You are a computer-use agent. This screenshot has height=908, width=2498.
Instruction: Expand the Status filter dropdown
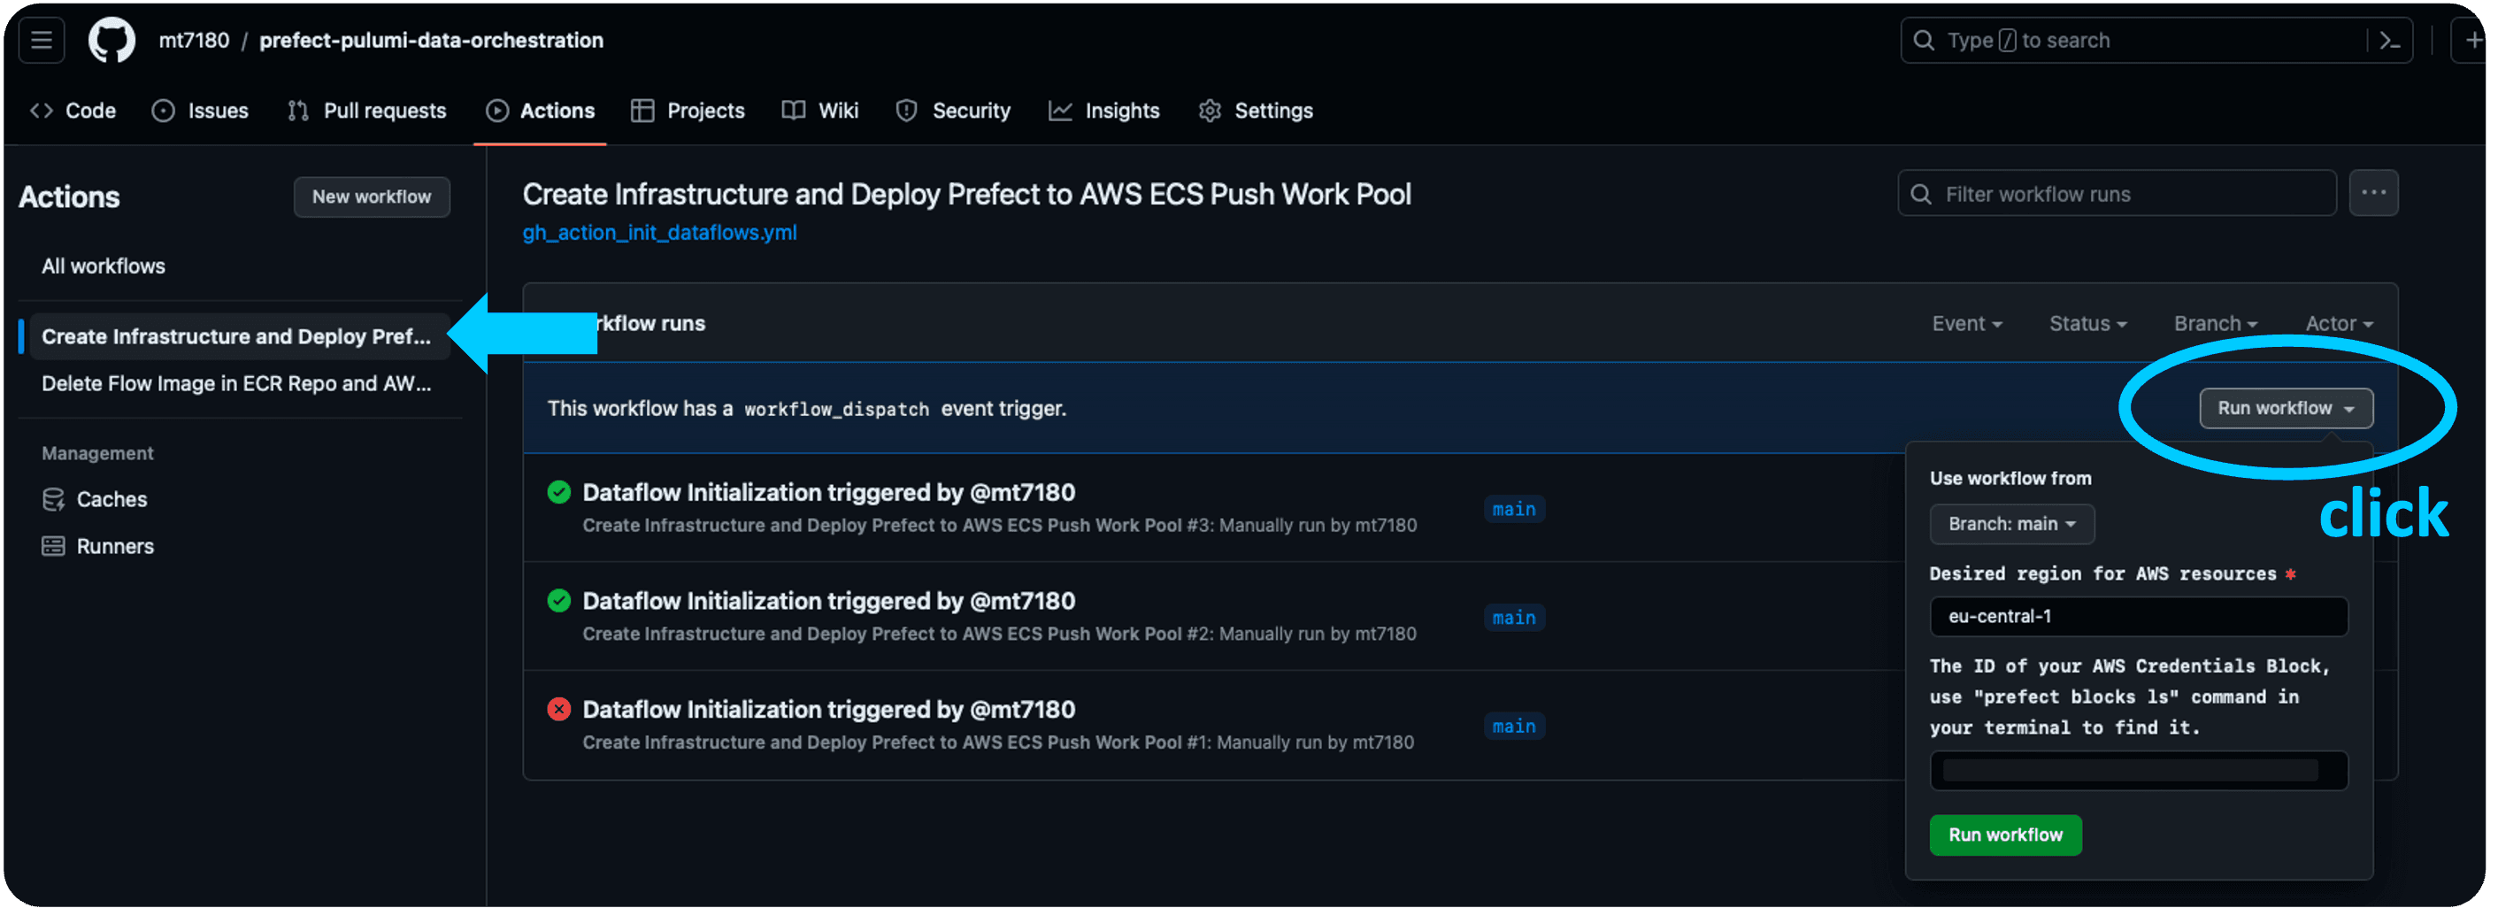(x=2087, y=323)
